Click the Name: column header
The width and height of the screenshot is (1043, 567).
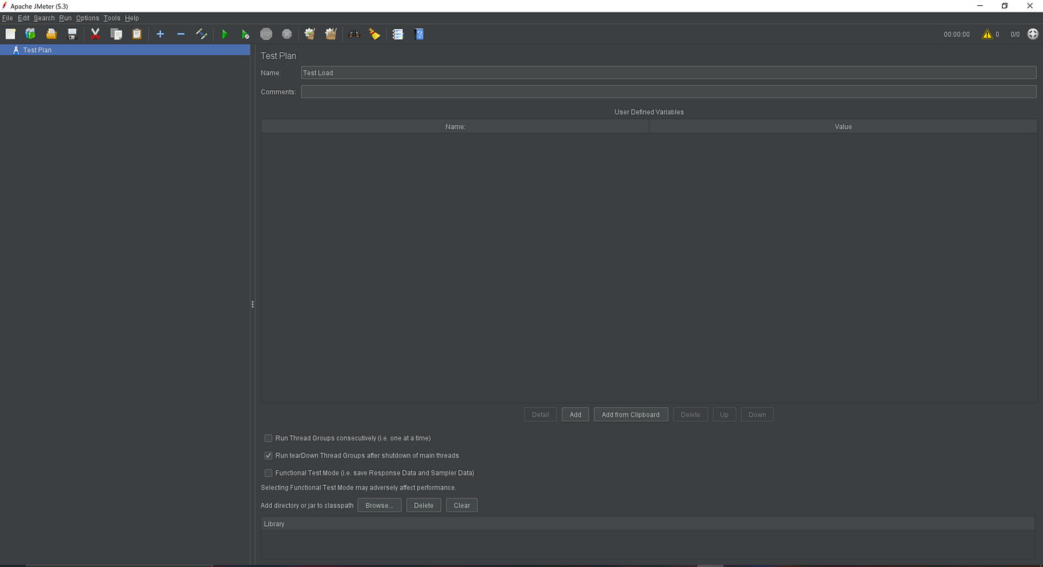[x=455, y=127]
